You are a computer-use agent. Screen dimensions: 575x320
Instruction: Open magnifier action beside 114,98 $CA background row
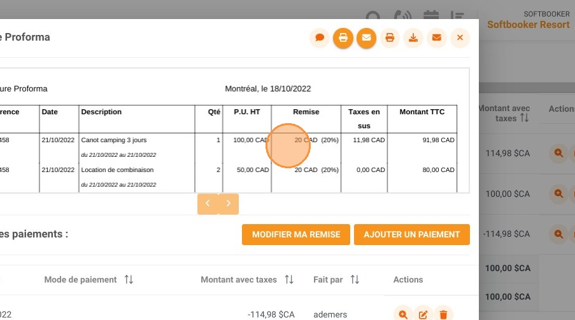(x=558, y=153)
